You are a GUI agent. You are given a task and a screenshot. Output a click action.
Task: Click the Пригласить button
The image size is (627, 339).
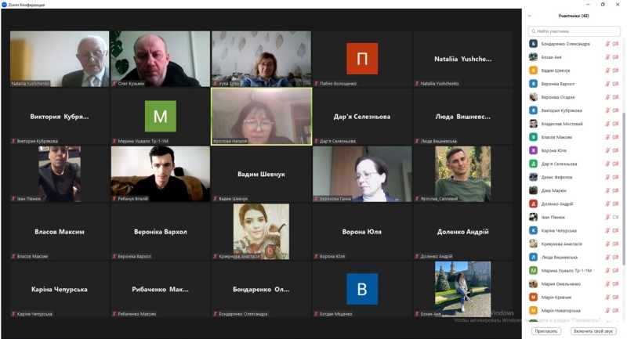point(546,331)
